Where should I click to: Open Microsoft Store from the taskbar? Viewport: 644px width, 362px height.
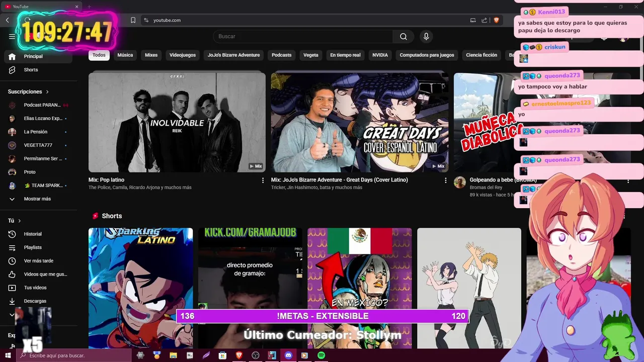pyautogui.click(x=222, y=355)
